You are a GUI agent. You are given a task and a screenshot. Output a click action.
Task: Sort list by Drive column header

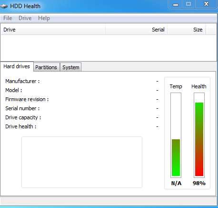[x=53, y=30]
